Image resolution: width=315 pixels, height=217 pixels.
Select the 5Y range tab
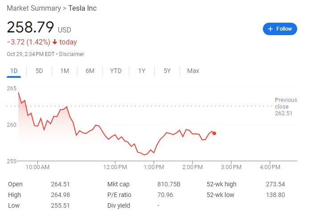(x=167, y=71)
